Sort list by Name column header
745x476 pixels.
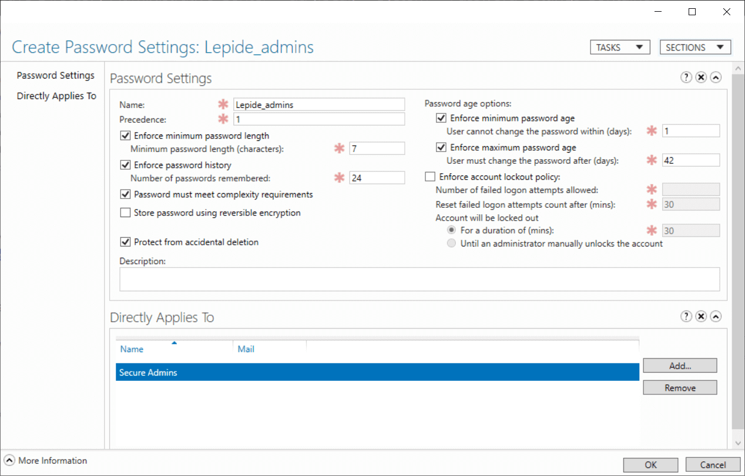[132, 349]
